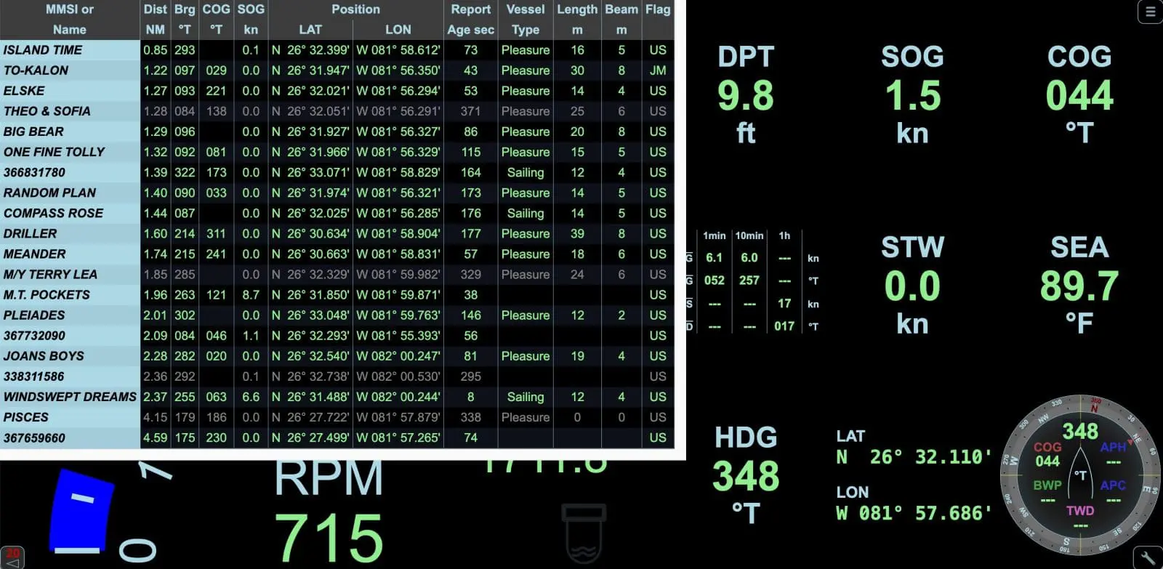Image resolution: width=1163 pixels, height=569 pixels.
Task: Open the STW 0.0 kn gauge
Action: click(913, 285)
